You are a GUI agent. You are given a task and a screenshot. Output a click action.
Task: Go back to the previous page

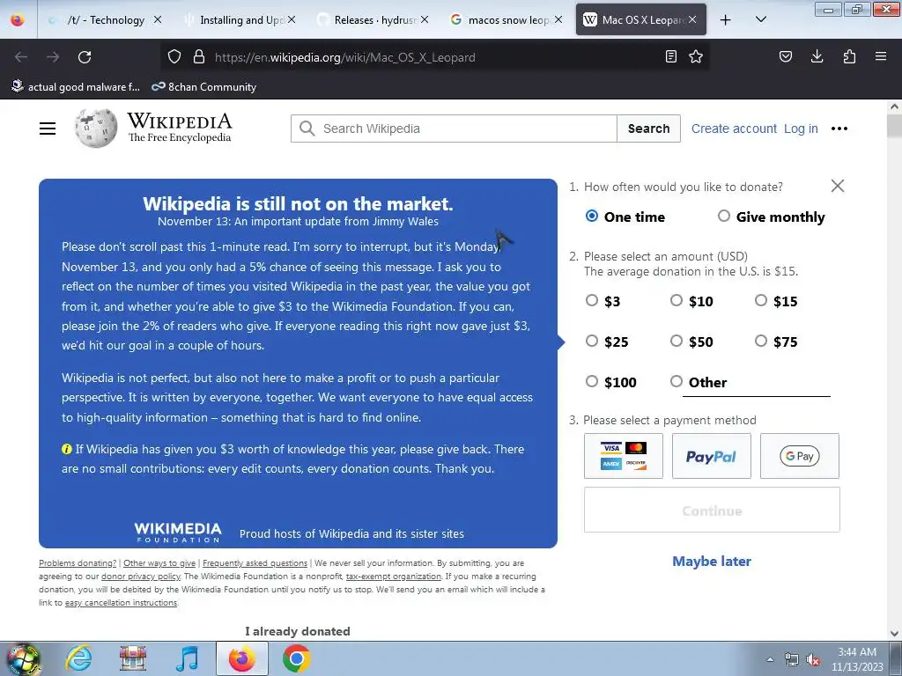[x=21, y=57]
